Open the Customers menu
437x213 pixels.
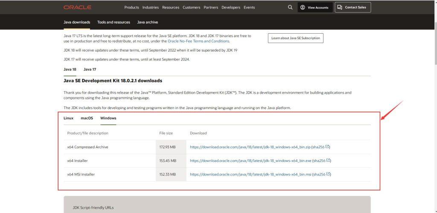coord(192,8)
